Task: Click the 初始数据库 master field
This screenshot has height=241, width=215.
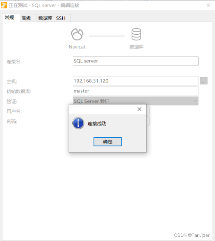Action: [135, 91]
